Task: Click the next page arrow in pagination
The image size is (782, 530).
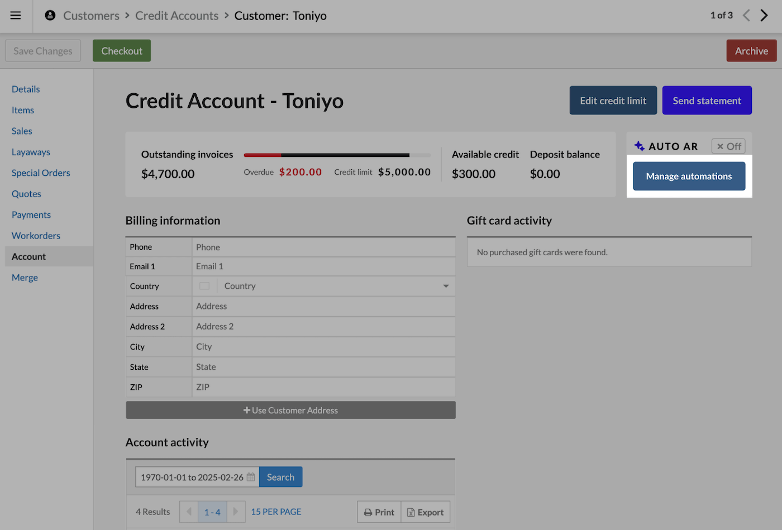Action: [x=236, y=512]
